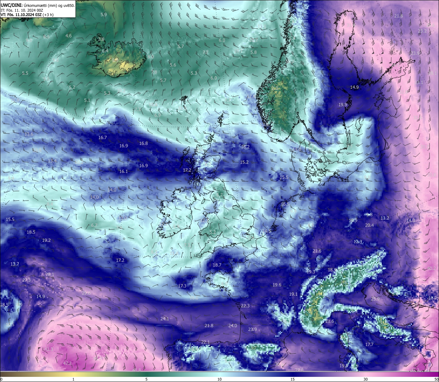Image resolution: width=439 pixels, height=382 pixels.
Task: Click the 19.1 value over eastern France
Action: click(293, 294)
